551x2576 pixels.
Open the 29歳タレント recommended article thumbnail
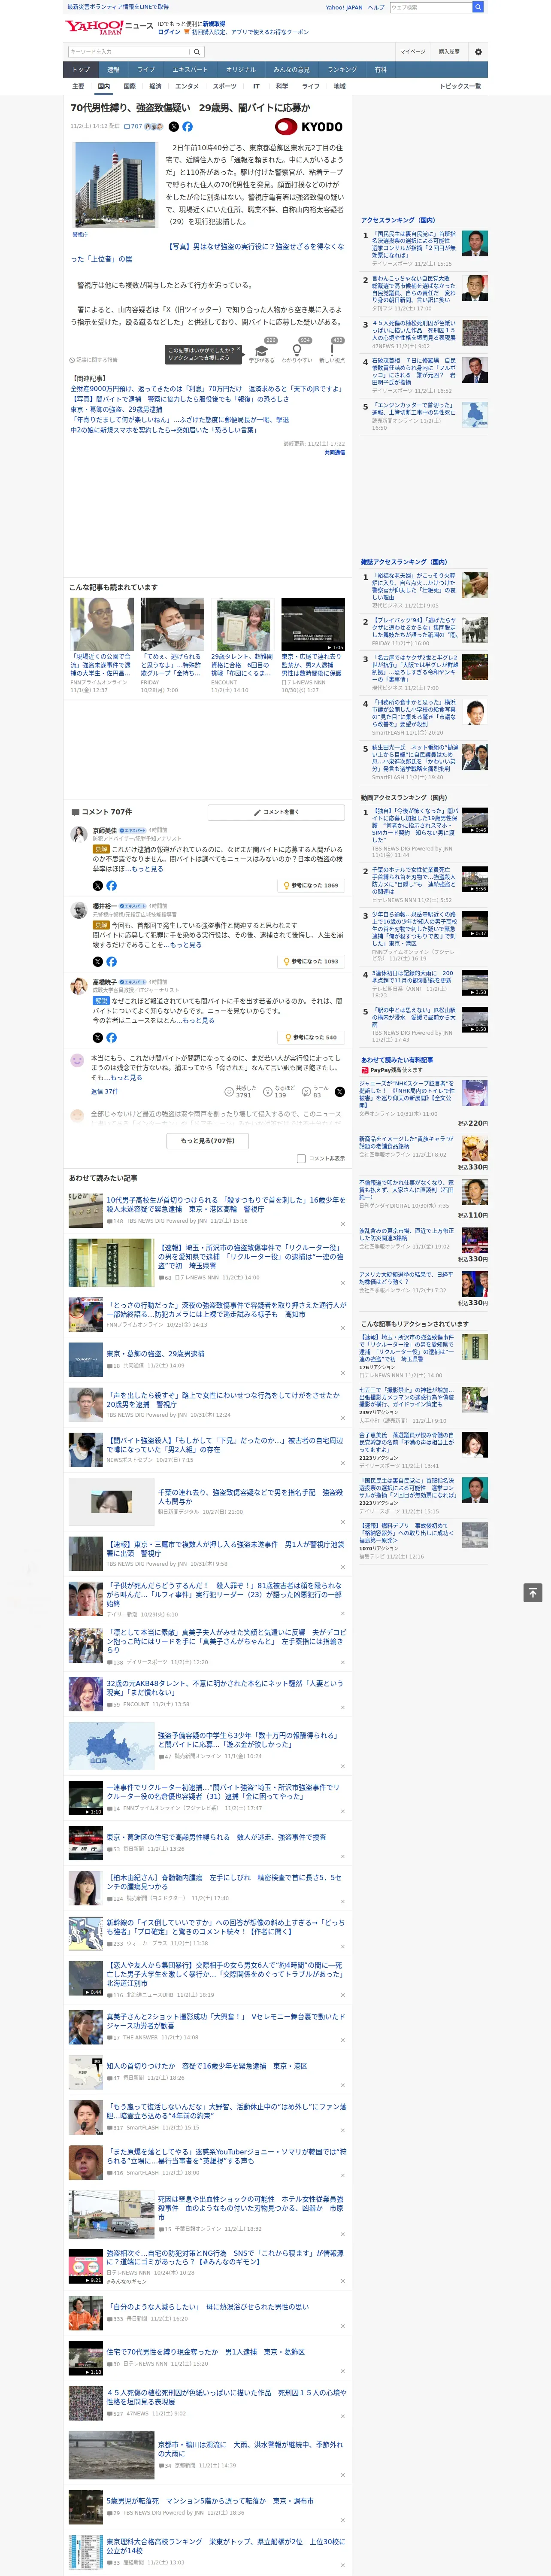coord(243,624)
